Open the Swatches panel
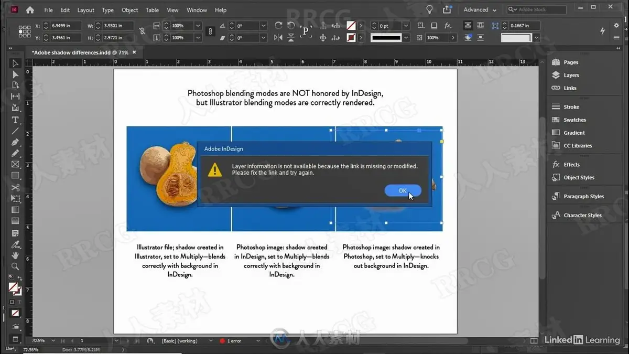This screenshot has width=629, height=354. pos(574,120)
